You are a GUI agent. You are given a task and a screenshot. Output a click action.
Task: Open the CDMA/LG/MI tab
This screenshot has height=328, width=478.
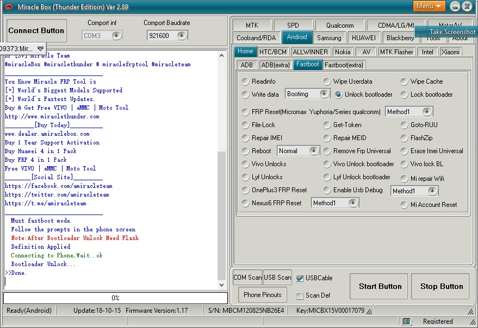[396, 26]
